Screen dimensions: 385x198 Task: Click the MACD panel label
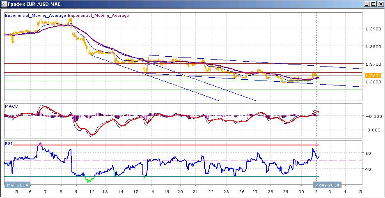click(10, 106)
